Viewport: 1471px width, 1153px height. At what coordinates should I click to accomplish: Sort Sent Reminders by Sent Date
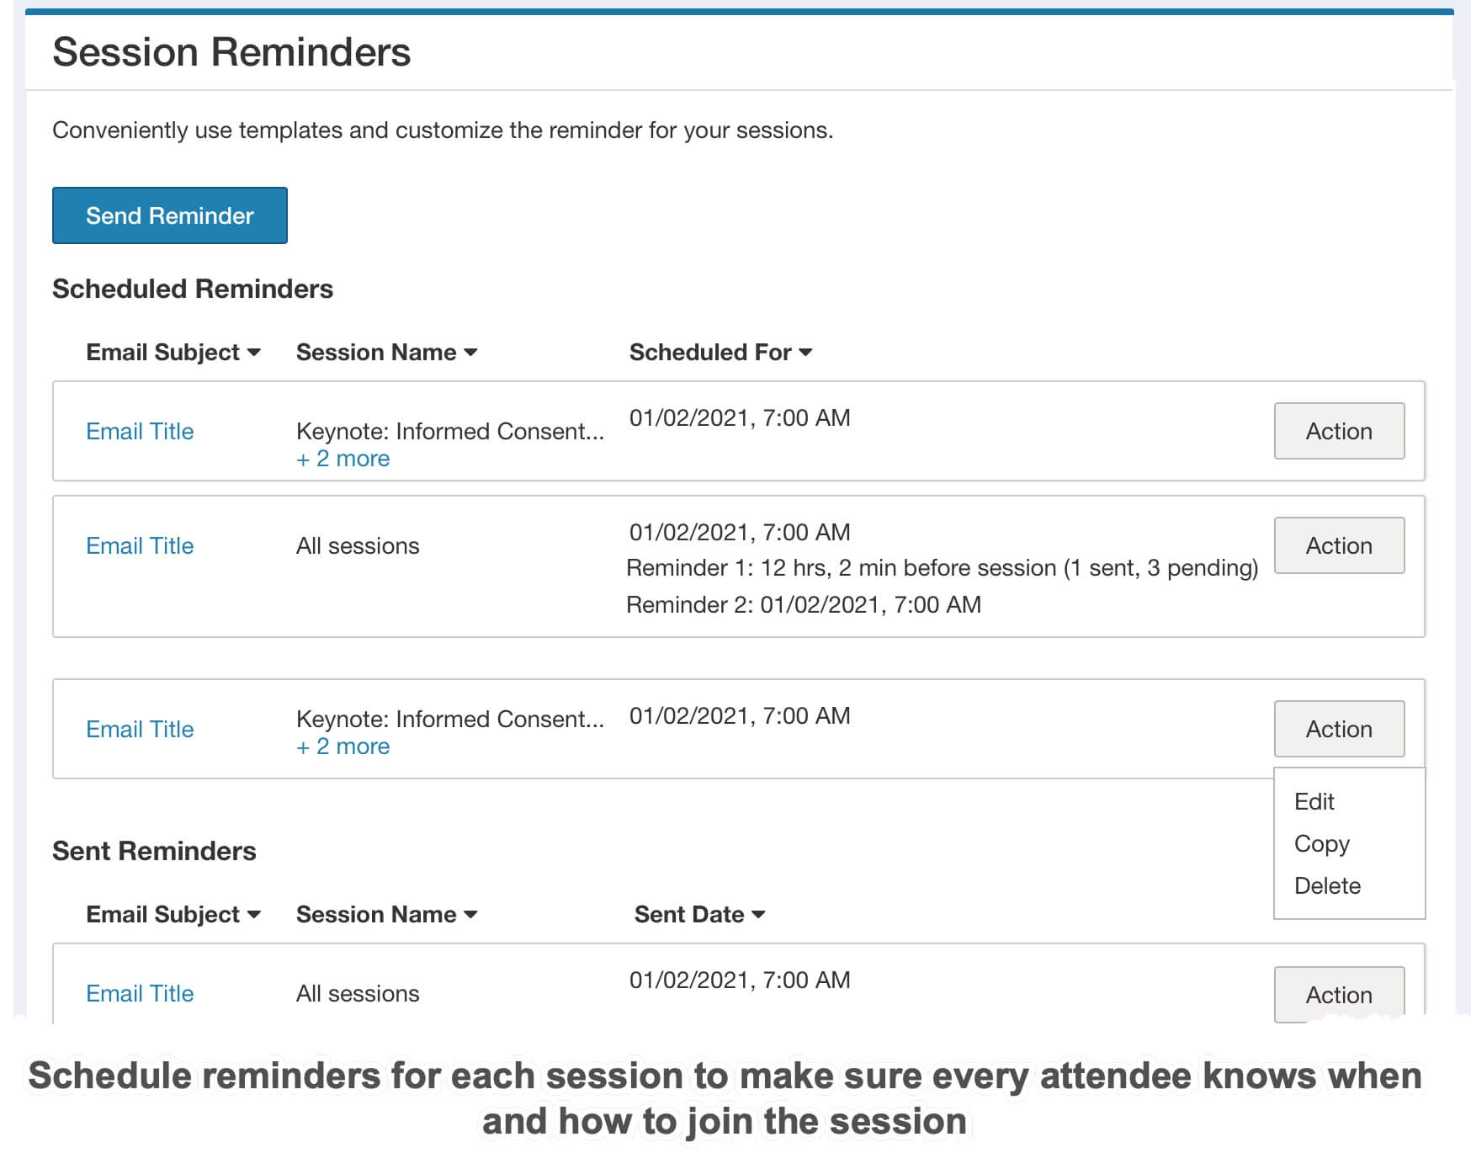(699, 914)
